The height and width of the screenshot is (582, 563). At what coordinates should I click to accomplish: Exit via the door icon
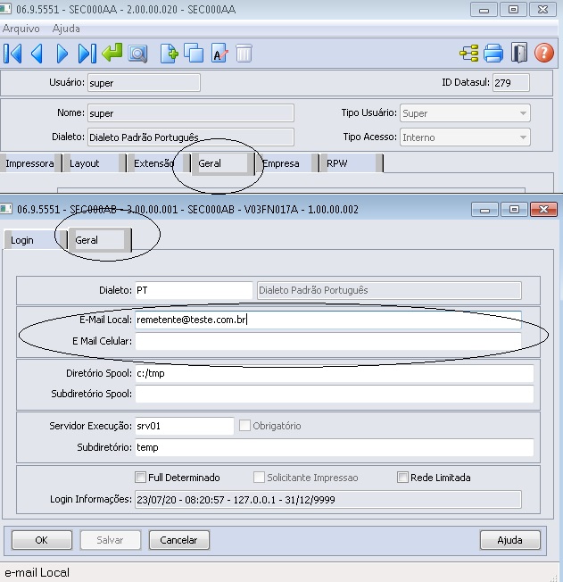(519, 53)
